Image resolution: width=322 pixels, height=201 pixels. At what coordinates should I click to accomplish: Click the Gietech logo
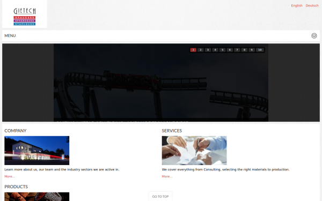click(25, 17)
